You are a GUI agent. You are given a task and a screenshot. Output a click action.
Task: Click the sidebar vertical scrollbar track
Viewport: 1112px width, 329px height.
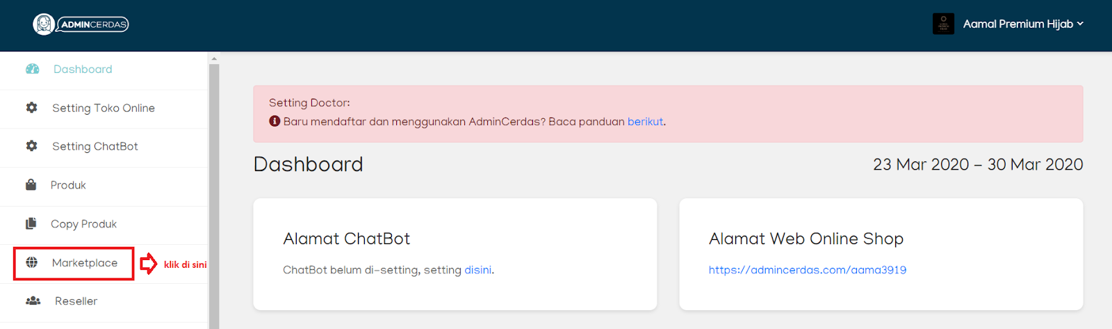(x=214, y=196)
